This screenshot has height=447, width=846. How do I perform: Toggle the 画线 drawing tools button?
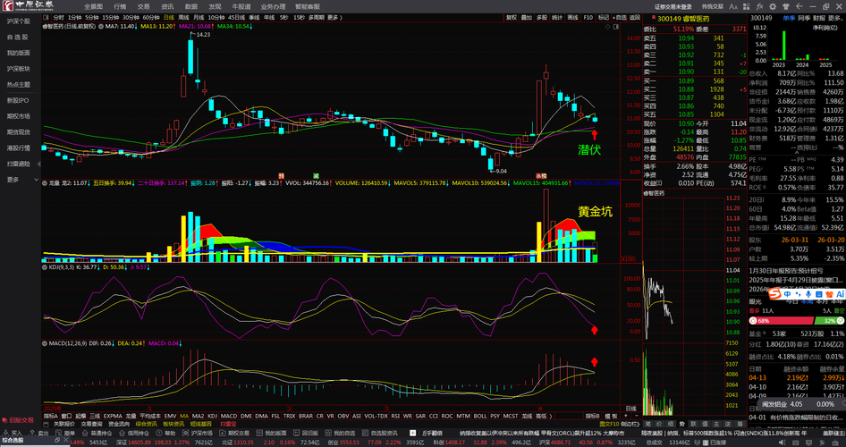pos(573,18)
